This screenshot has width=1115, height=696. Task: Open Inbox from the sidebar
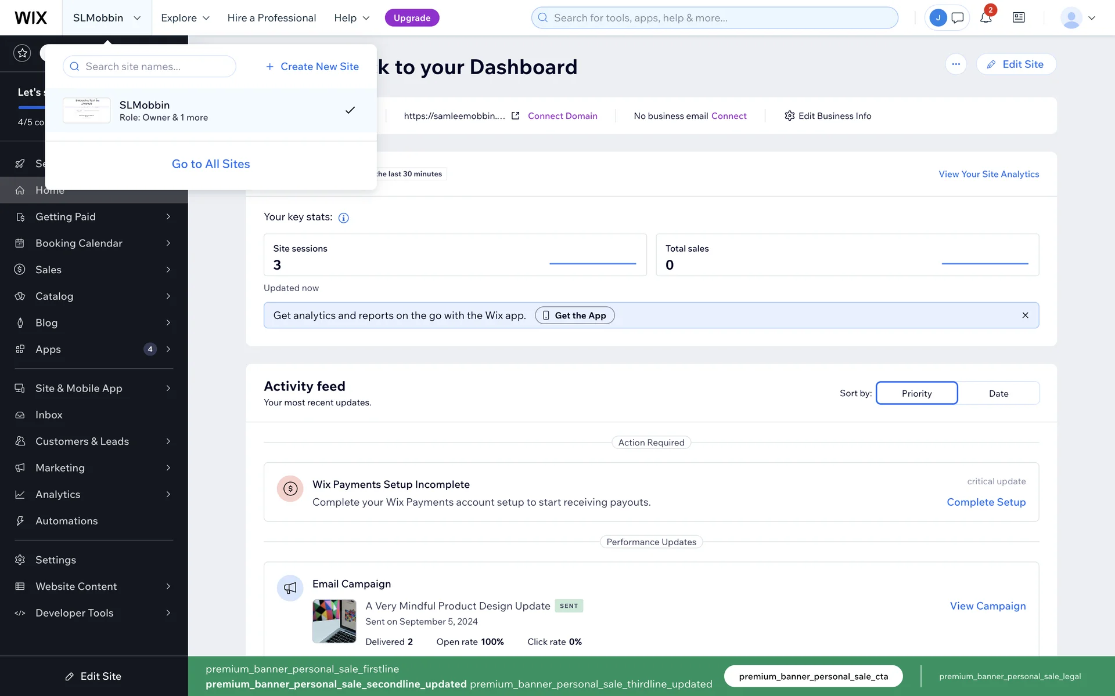click(x=49, y=415)
